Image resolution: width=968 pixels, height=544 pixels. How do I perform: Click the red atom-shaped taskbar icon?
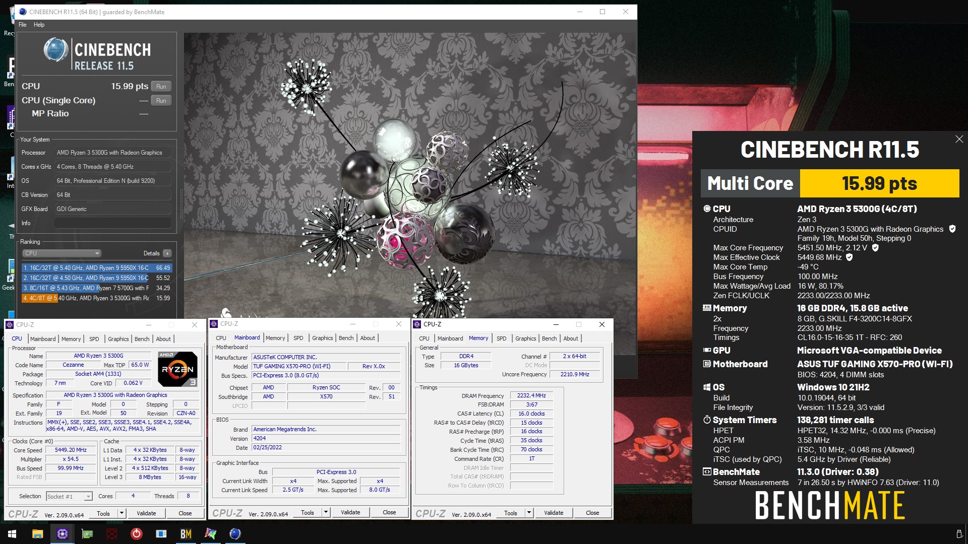pos(112,534)
